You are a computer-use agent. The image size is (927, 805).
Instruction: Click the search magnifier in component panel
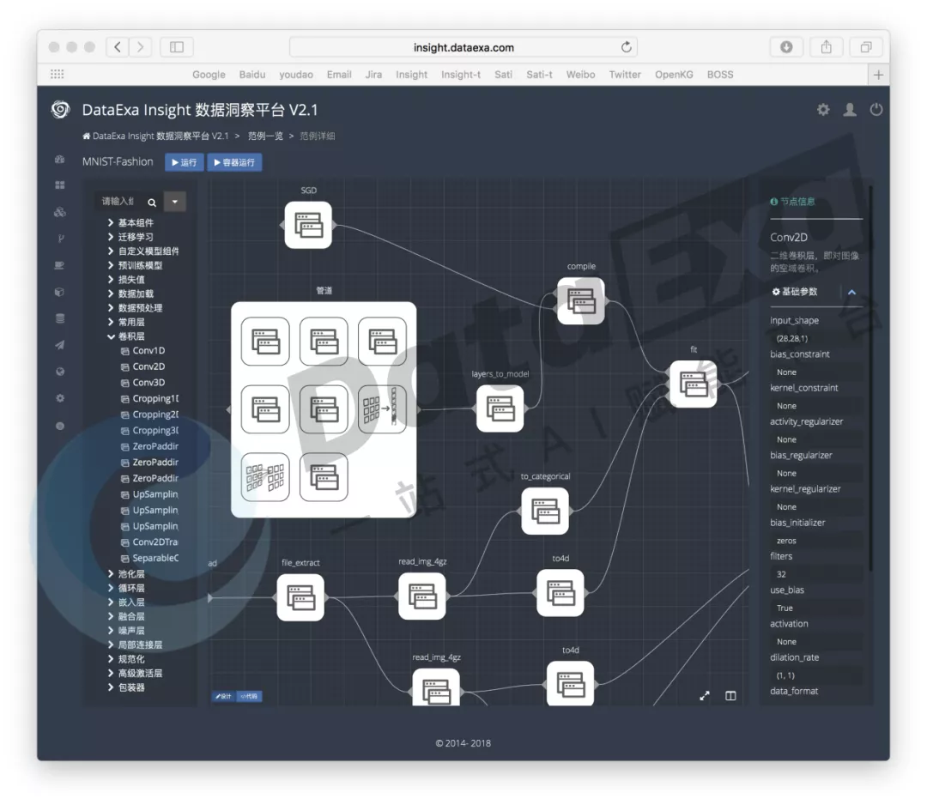(x=152, y=203)
